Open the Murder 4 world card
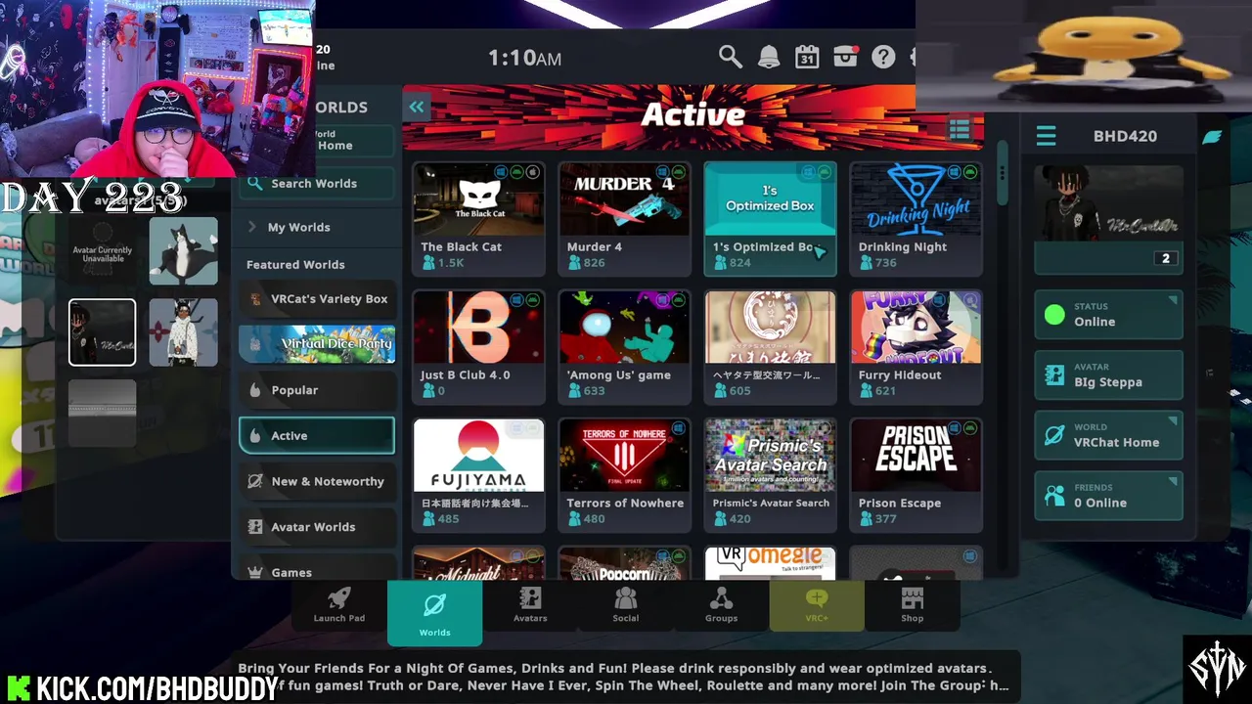 [x=624, y=218]
